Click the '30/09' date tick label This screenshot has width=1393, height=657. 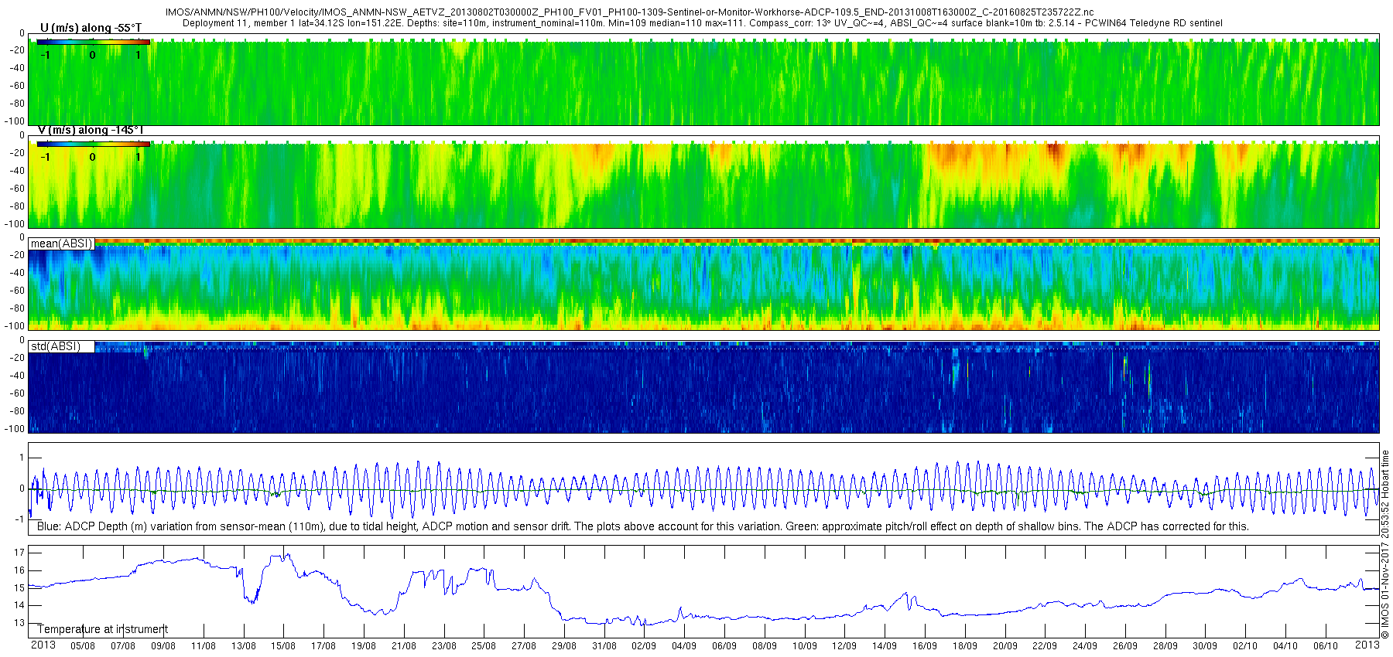point(1205,646)
